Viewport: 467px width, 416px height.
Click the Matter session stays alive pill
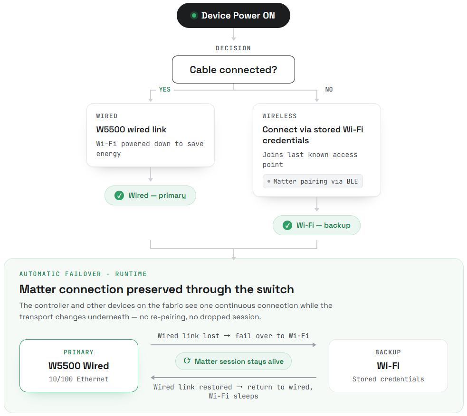[234, 361]
